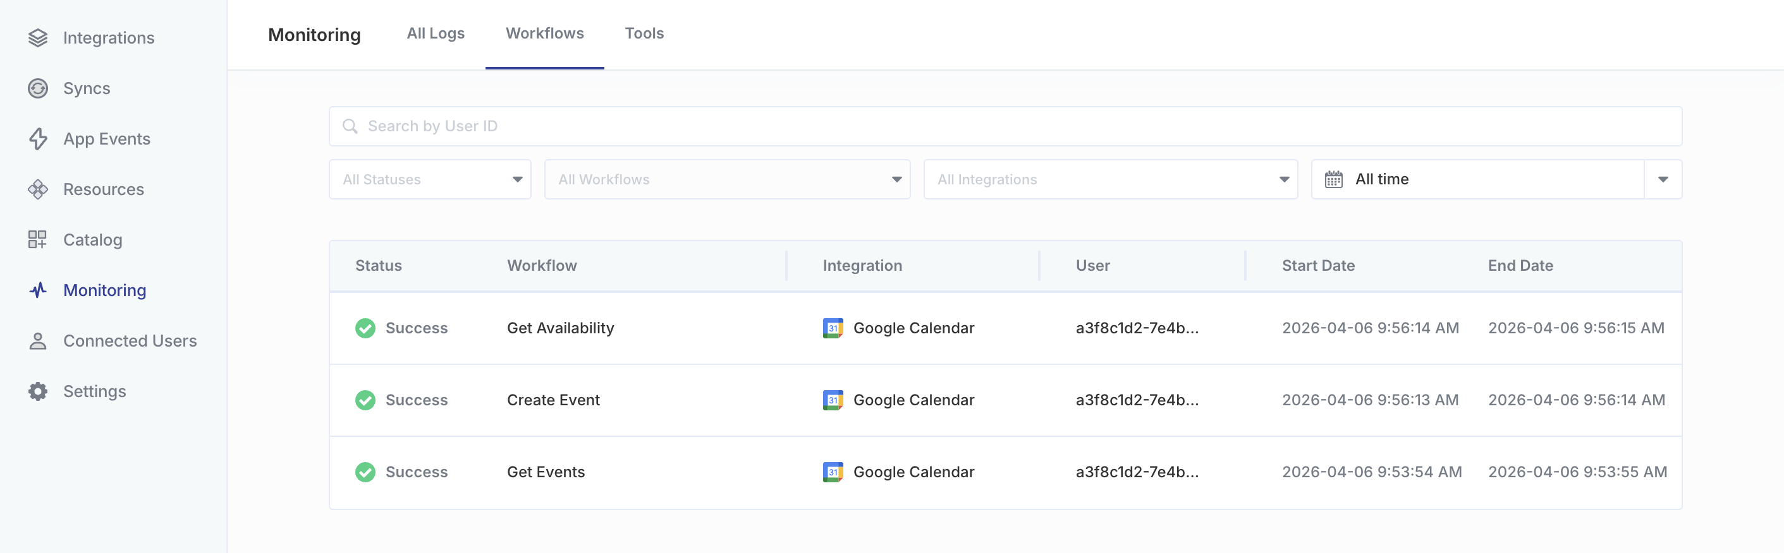
Task: Click the Workflow column header
Action: point(542,266)
